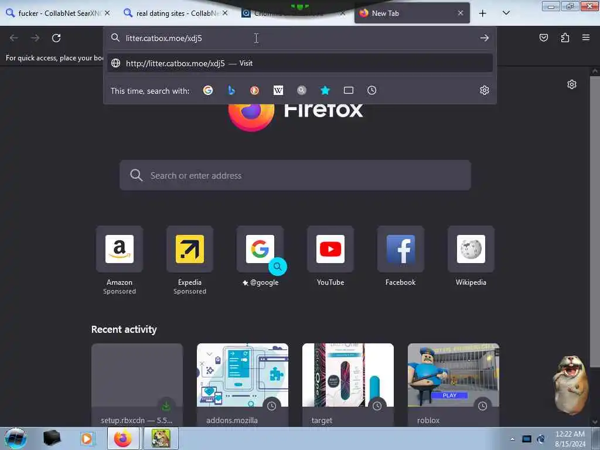Viewport: 600px width, 450px height.
Task: Show hidden system tray icons
Action: click(x=512, y=439)
